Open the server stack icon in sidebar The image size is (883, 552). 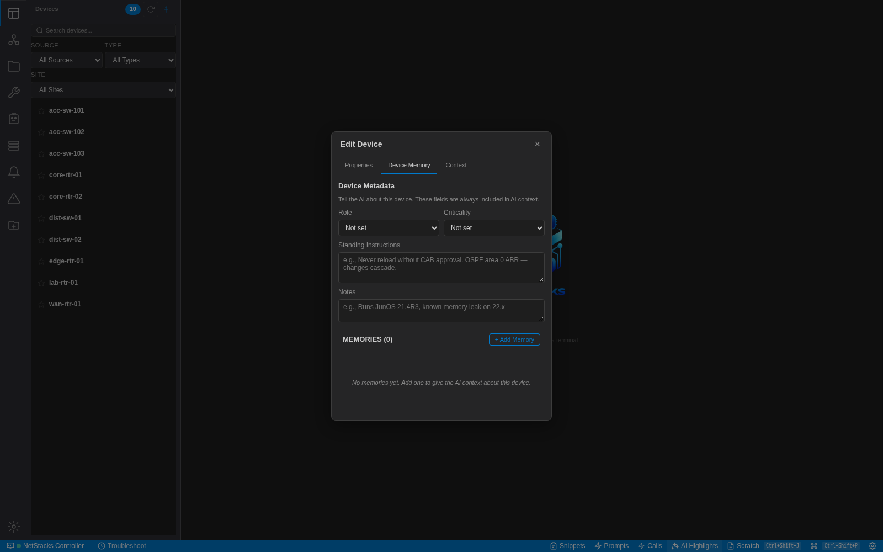tap(14, 146)
